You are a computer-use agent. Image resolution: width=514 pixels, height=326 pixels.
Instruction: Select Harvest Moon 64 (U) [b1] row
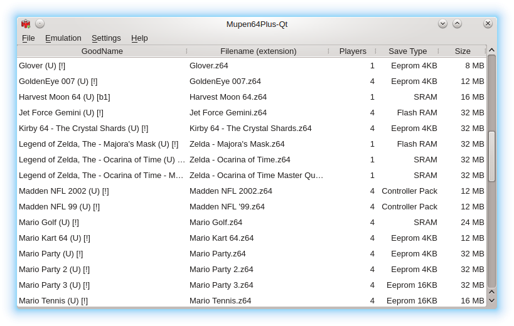[x=252, y=97]
